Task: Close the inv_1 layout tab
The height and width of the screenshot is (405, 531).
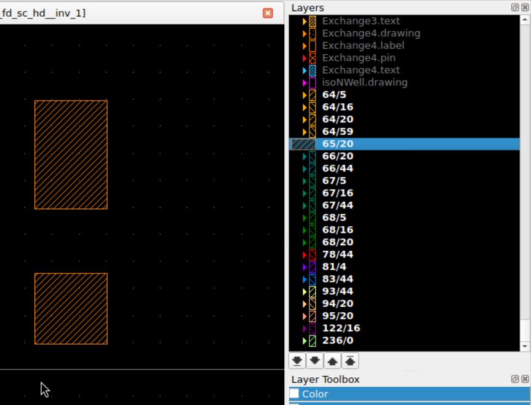Action: click(268, 13)
